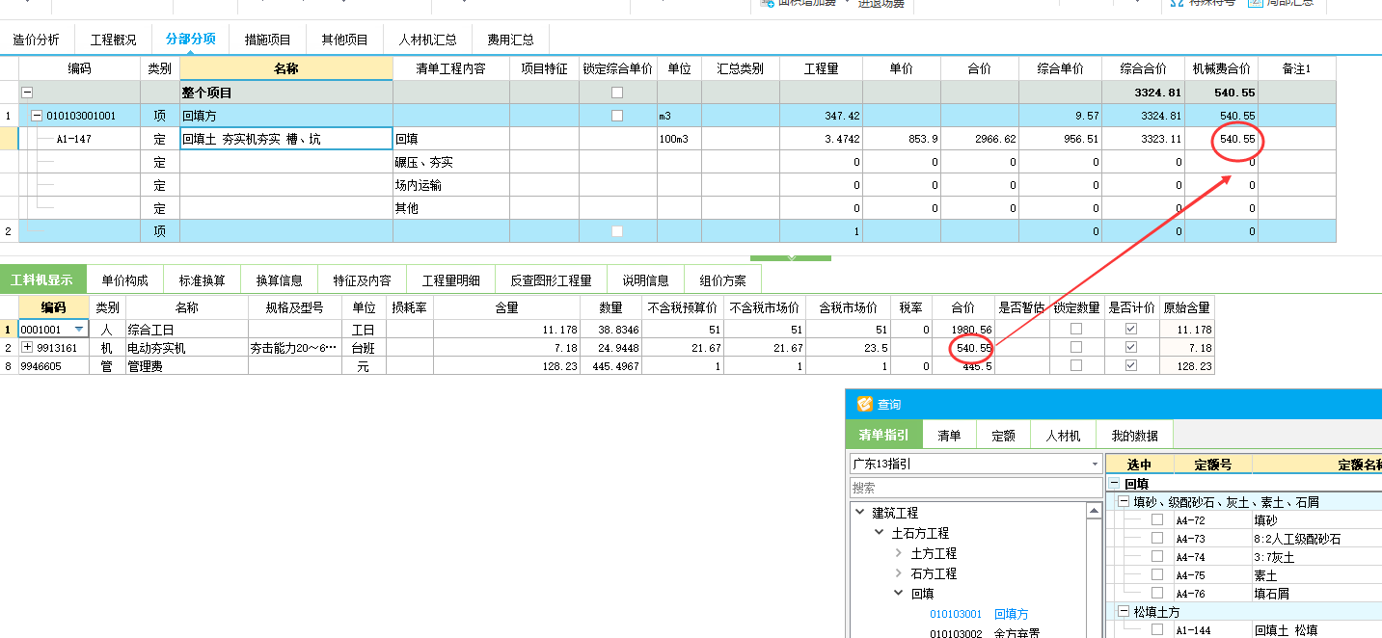Collapse the lower panel with the green handle
The image size is (1382, 638).
point(790,257)
